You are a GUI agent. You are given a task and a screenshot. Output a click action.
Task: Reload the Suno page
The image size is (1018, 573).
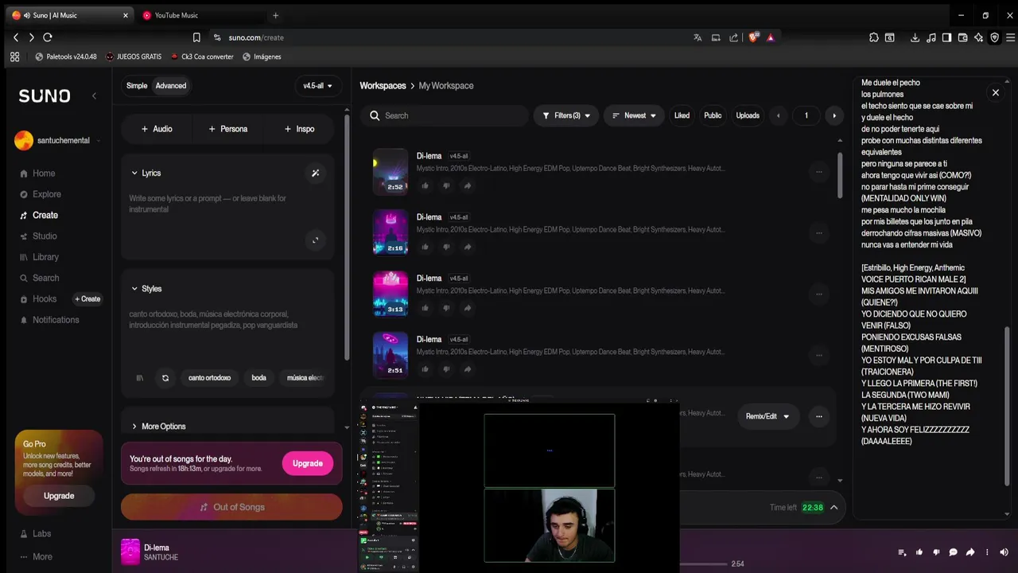[48, 37]
